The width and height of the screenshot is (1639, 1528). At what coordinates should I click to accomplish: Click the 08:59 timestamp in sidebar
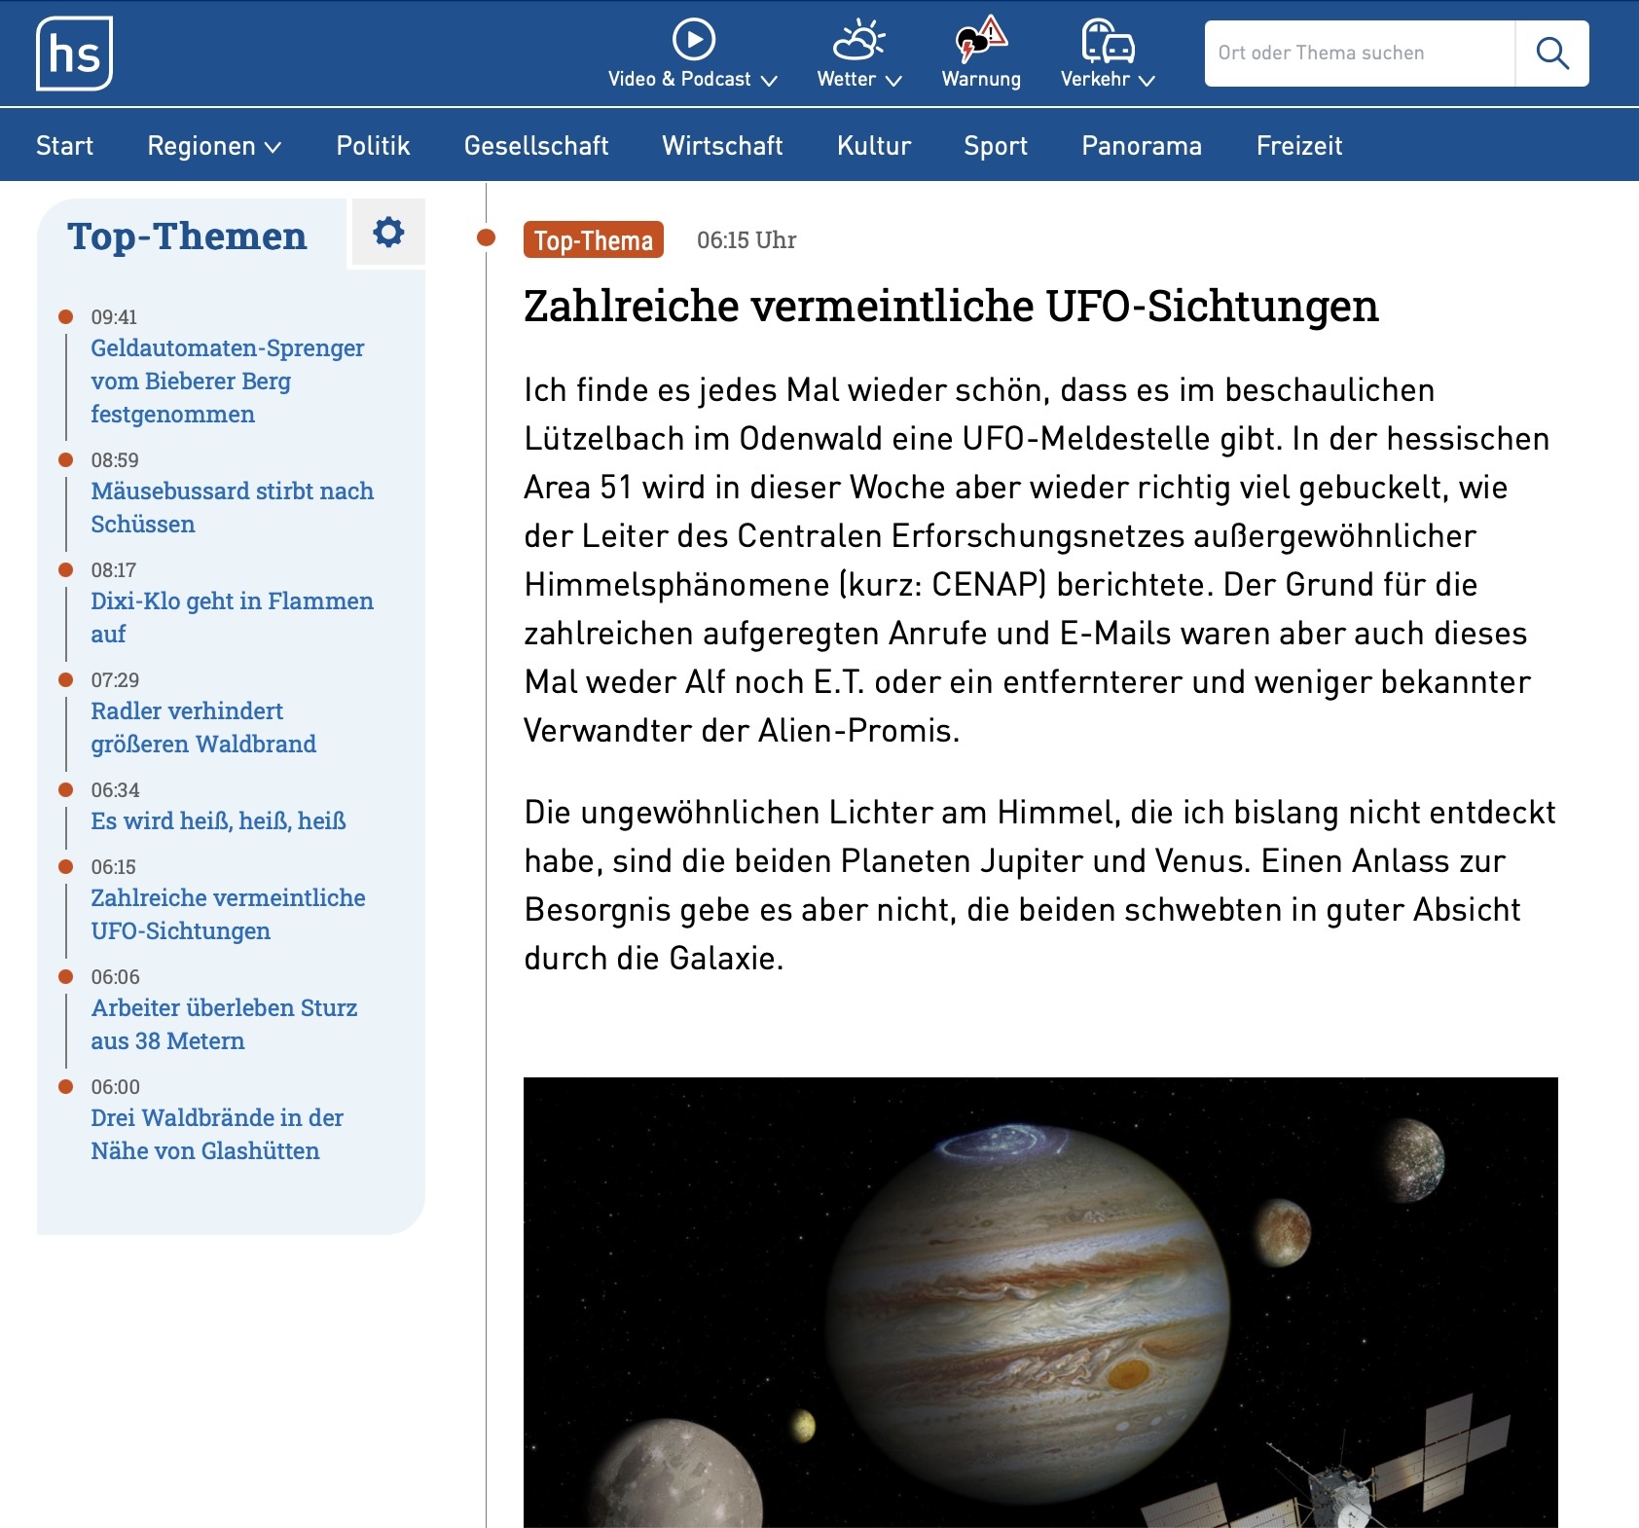pos(115,460)
